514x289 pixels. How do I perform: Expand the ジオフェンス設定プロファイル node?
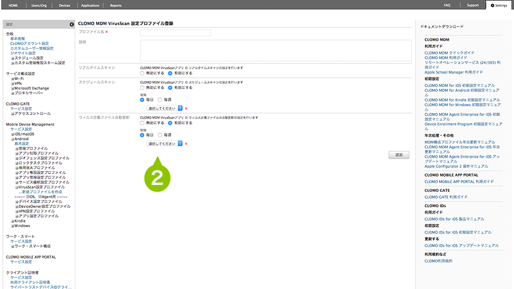(17, 158)
